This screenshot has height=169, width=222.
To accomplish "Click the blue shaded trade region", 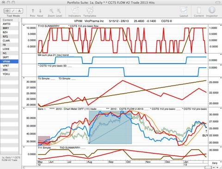I will pos(111,127).
